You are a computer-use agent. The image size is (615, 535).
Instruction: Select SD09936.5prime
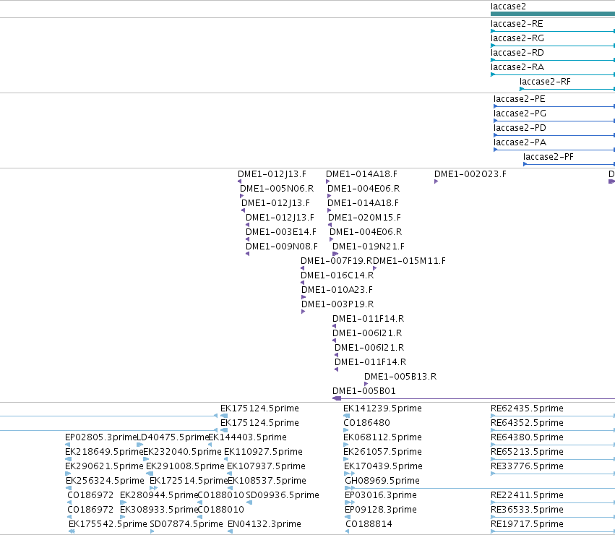pyautogui.click(x=283, y=496)
